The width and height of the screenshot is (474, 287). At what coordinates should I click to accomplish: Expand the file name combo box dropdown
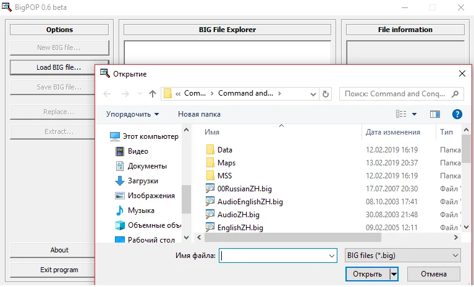[332, 256]
